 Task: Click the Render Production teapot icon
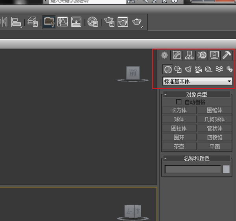[137, 22]
